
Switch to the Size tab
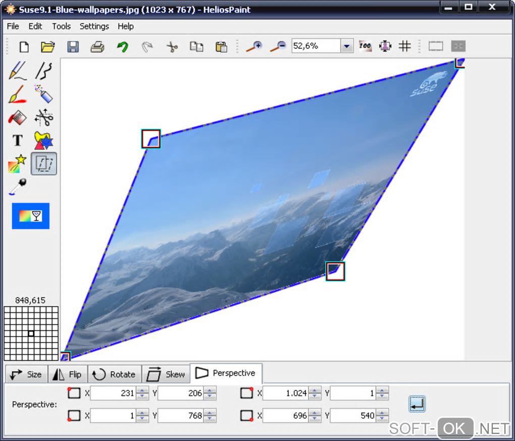pos(26,374)
